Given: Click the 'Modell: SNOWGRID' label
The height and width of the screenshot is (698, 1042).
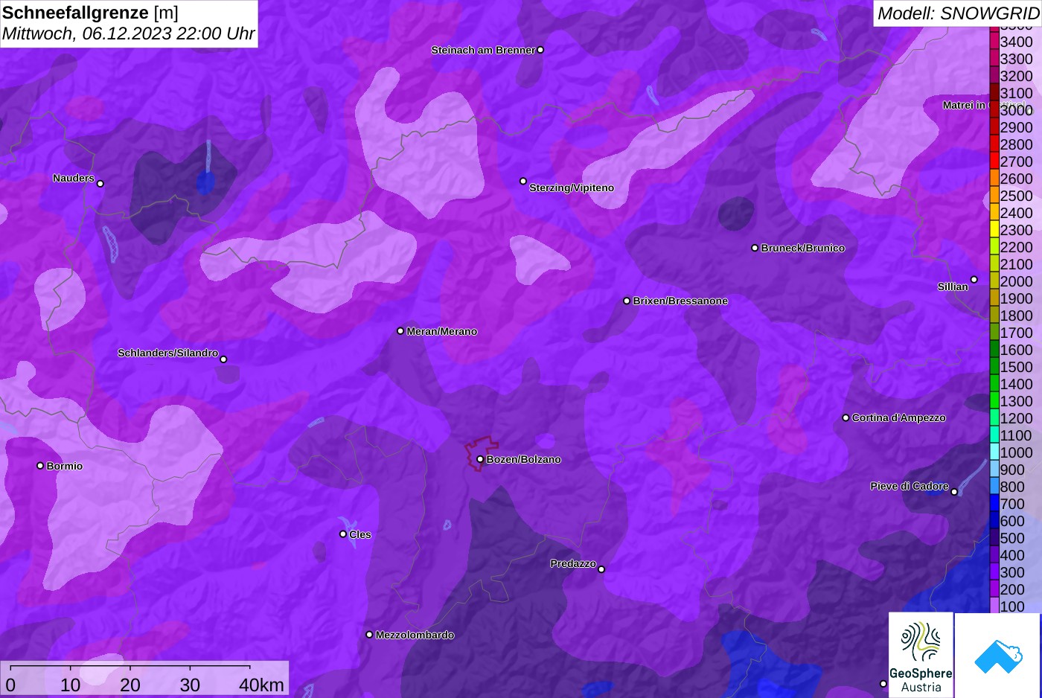Looking at the screenshot, I should tap(958, 13).
